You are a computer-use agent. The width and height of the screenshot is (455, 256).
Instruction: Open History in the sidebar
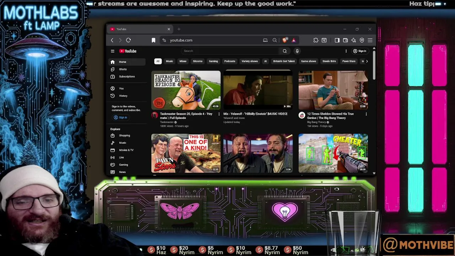pyautogui.click(x=127, y=96)
